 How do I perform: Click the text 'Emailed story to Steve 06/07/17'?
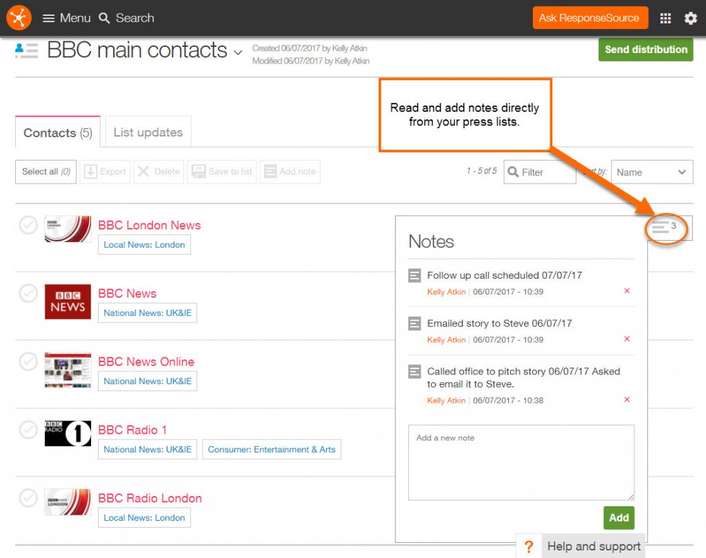click(x=499, y=323)
